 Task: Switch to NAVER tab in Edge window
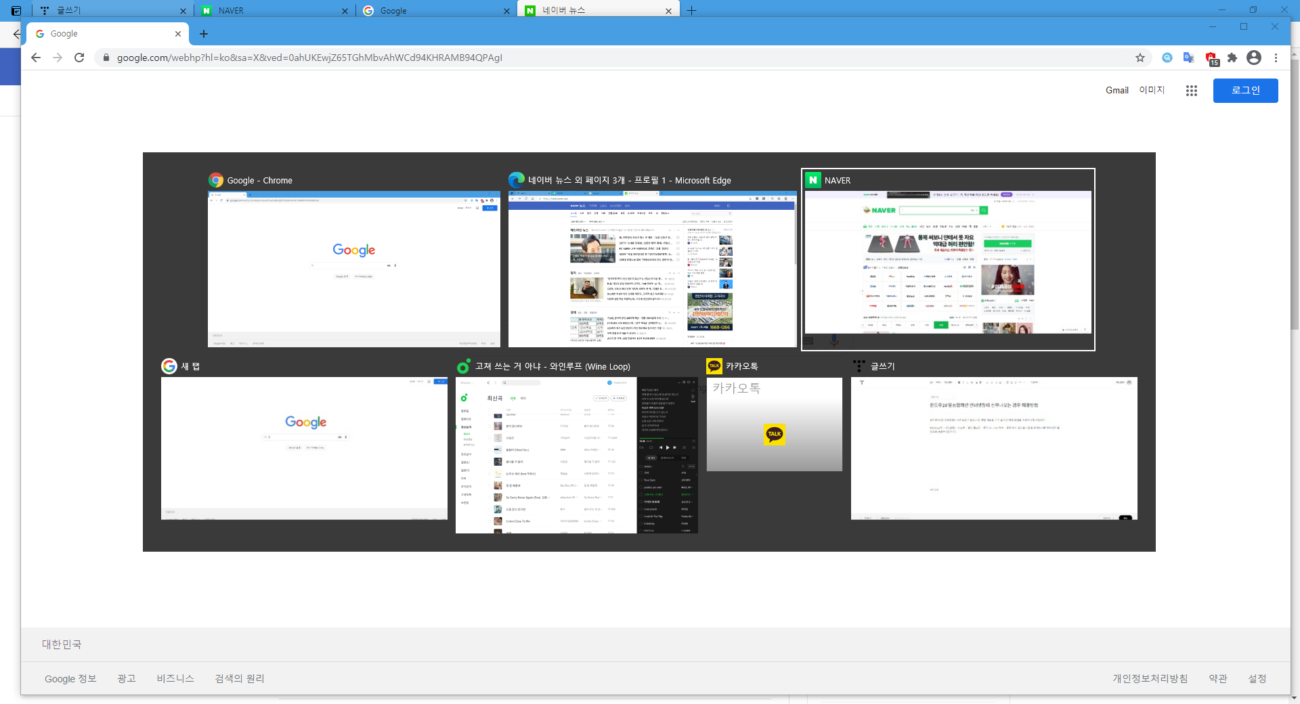[274, 10]
